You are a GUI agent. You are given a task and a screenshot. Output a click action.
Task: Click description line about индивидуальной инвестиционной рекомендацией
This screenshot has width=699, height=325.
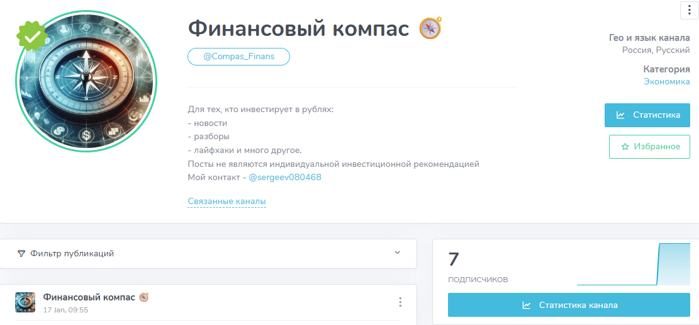coord(333,164)
